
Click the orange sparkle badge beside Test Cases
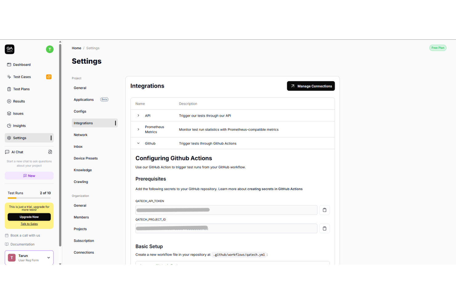coord(49,77)
